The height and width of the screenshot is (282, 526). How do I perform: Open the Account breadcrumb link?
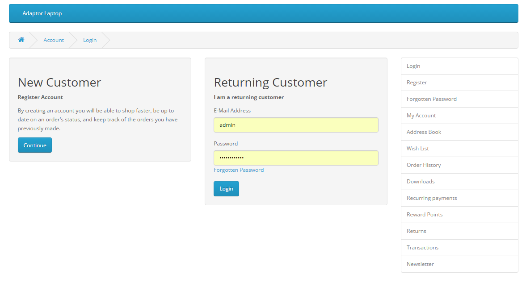54,40
